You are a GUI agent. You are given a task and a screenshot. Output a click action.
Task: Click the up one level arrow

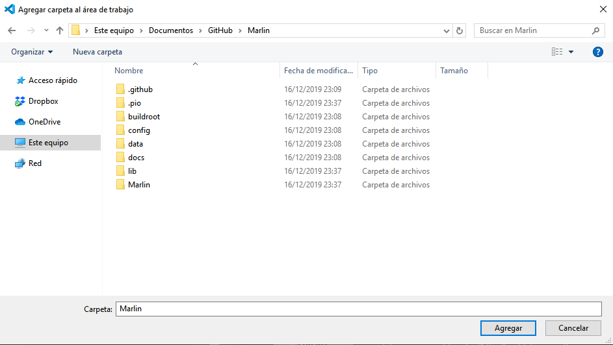pyautogui.click(x=60, y=30)
